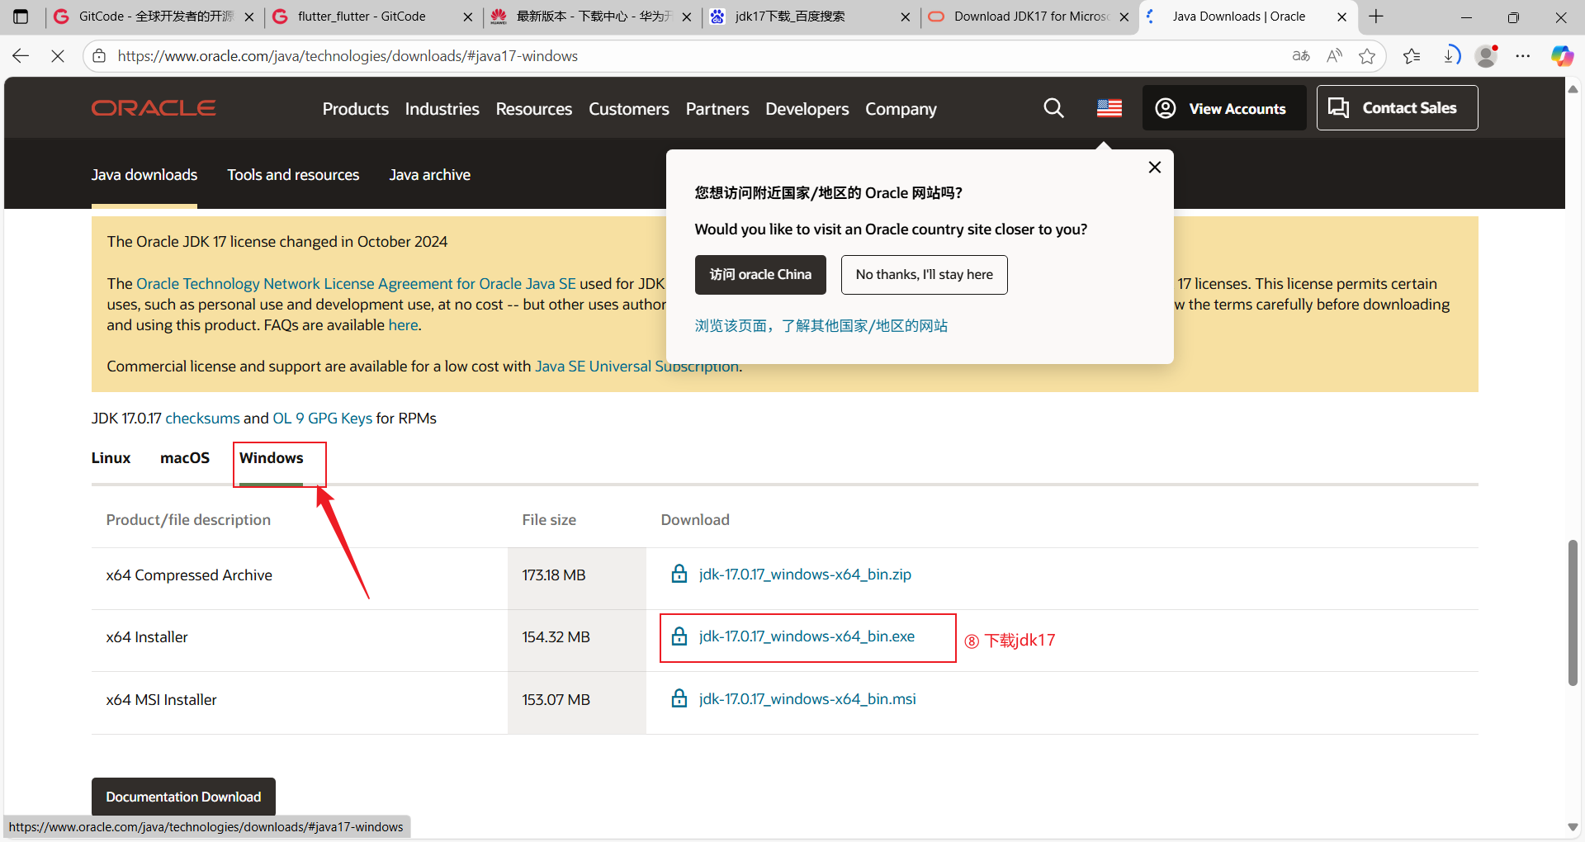
Task: Open the Company menu
Action: [x=901, y=109]
